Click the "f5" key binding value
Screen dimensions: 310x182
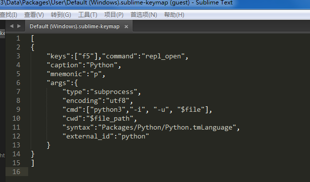click(86, 56)
